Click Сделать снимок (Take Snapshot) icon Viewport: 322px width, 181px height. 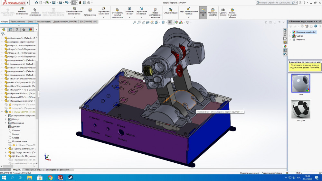[223, 11]
